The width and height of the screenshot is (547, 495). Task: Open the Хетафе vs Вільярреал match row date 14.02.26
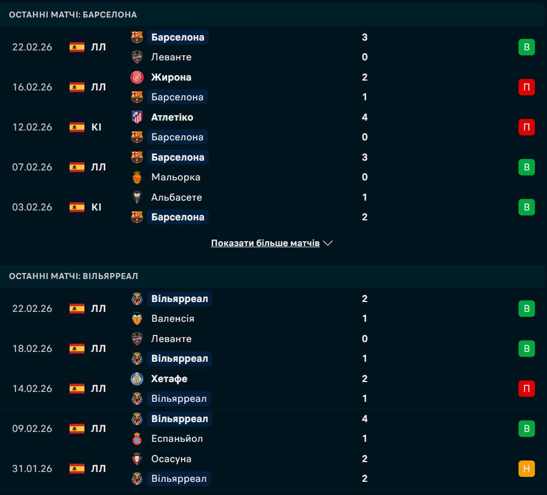(x=32, y=389)
